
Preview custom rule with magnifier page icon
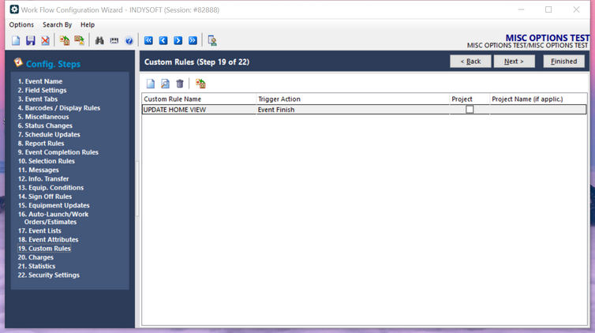(x=165, y=84)
